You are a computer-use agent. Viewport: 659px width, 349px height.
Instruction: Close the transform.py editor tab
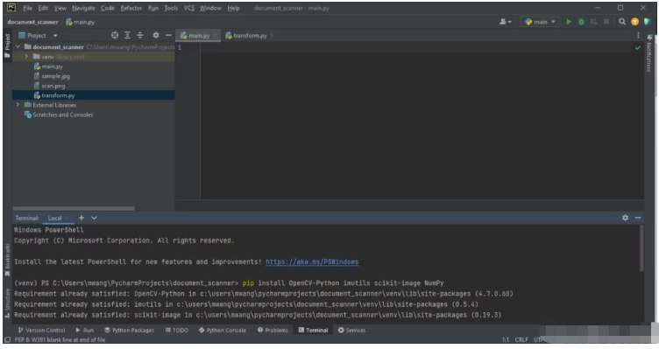pos(272,36)
